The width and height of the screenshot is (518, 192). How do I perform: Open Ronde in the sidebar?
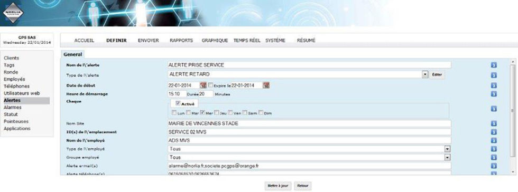pos(11,72)
